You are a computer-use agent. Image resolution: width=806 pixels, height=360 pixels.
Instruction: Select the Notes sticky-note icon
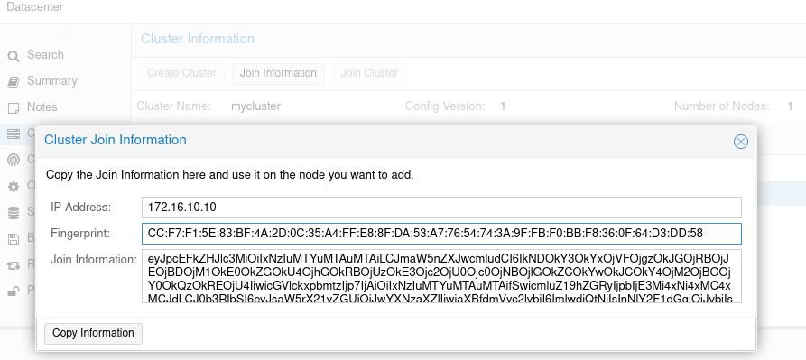coord(14,108)
